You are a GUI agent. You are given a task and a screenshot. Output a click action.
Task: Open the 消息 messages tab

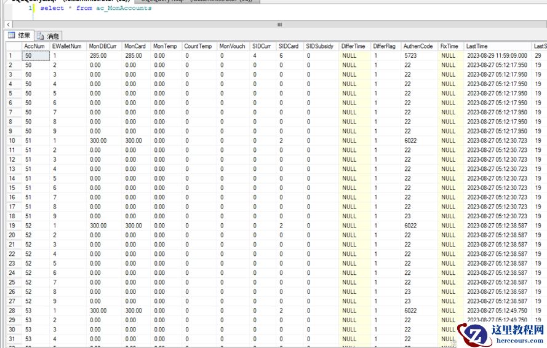(49, 36)
